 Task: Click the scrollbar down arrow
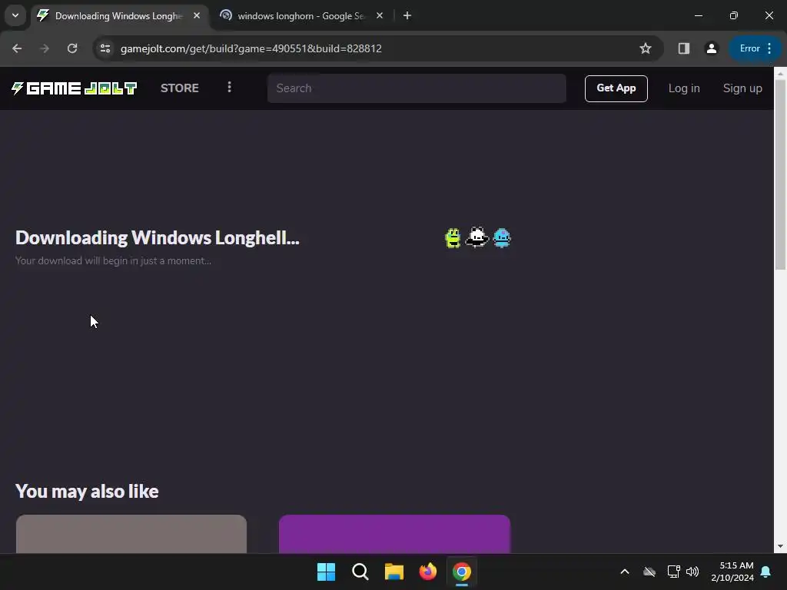[x=780, y=546]
